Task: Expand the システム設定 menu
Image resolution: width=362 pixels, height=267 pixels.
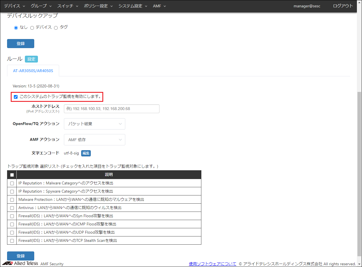Action: point(133,6)
